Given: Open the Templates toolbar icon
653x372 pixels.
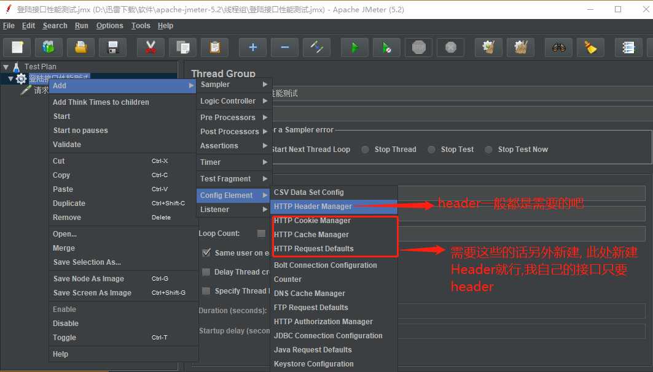Looking at the screenshot, I should [x=49, y=47].
